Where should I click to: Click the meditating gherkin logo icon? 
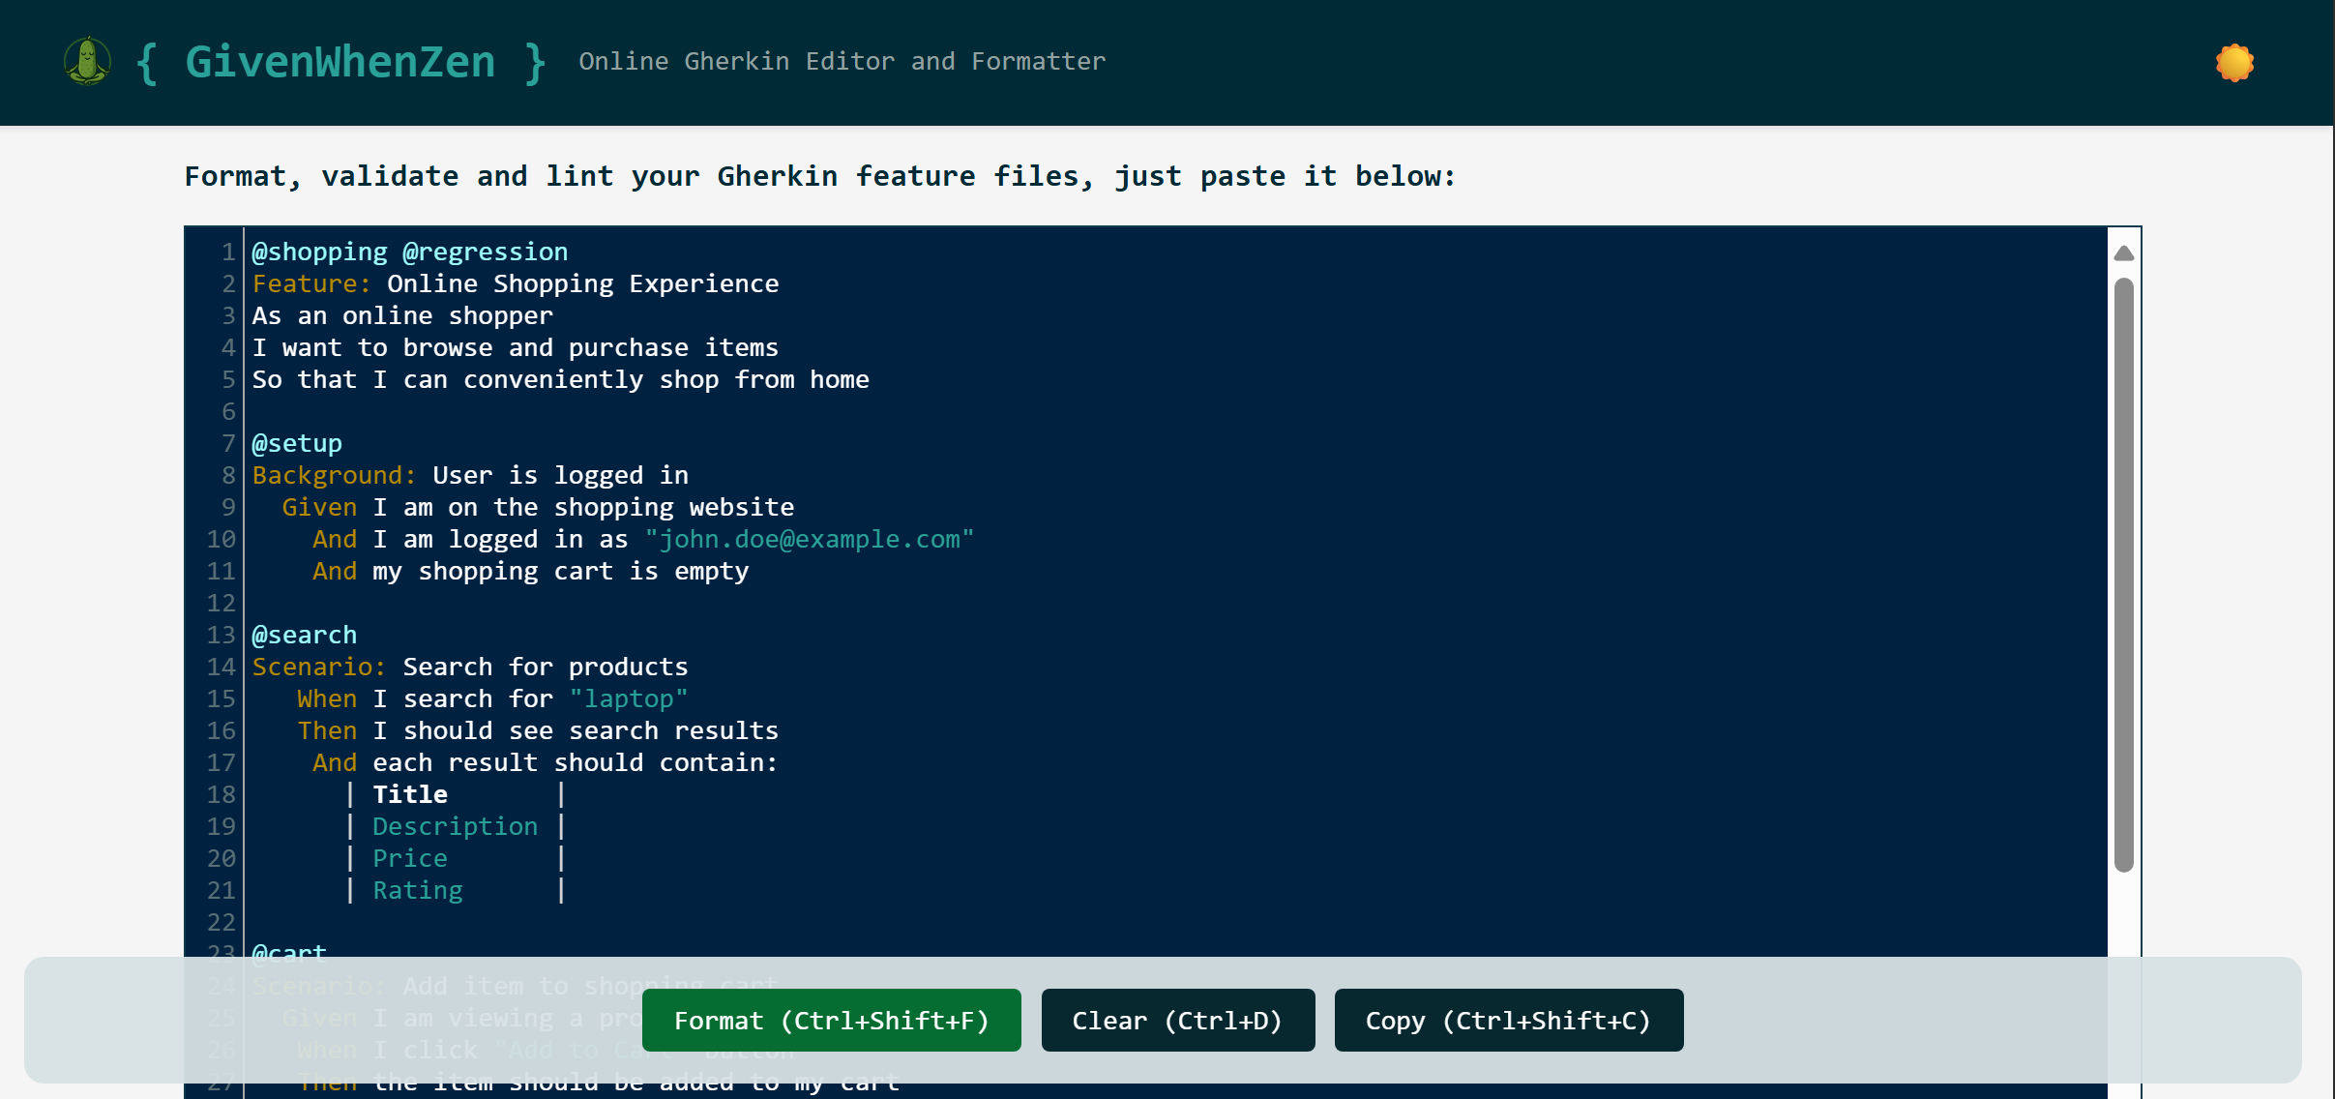pos(87,61)
